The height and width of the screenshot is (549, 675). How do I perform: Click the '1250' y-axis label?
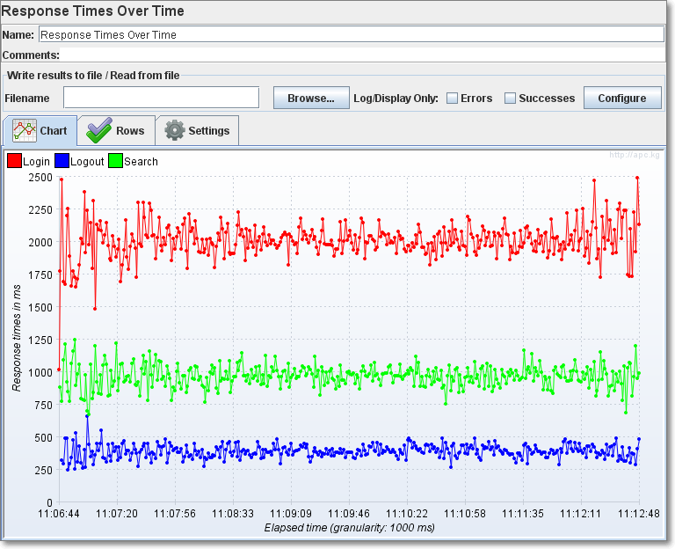[x=40, y=340]
